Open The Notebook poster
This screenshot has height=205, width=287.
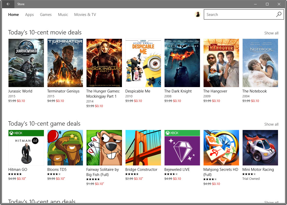point(260,63)
